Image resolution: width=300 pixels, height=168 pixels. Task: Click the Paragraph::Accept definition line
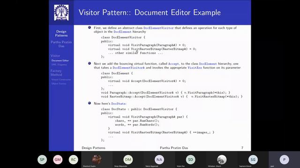(x=165, y=92)
